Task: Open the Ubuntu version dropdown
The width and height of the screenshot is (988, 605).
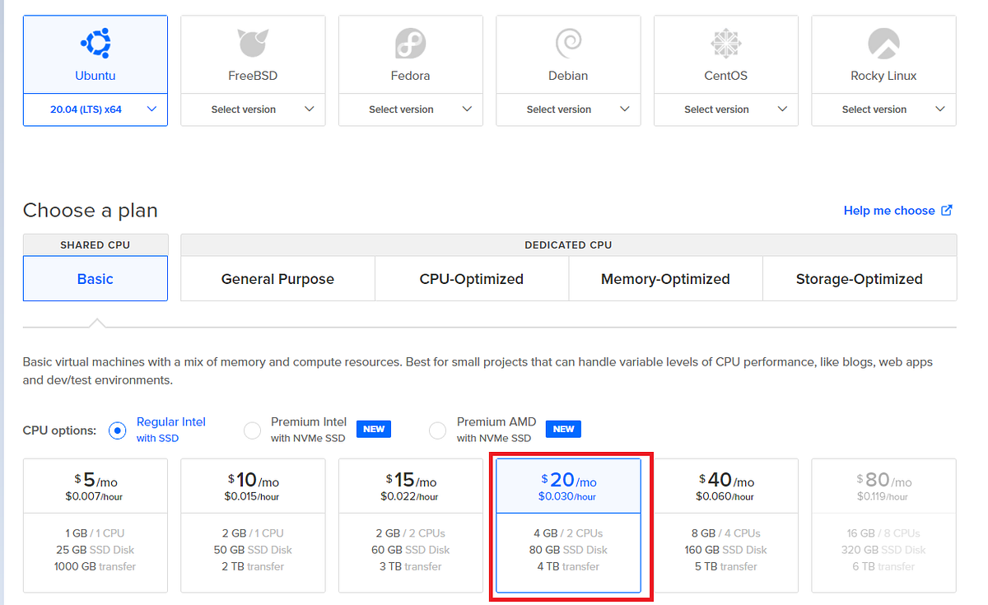Action: [95, 109]
